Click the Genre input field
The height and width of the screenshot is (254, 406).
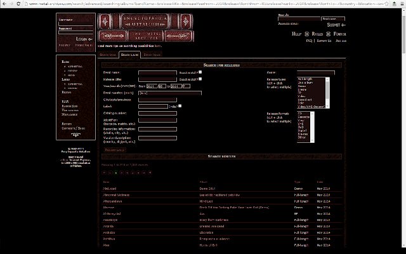pyautogui.click(x=316, y=73)
